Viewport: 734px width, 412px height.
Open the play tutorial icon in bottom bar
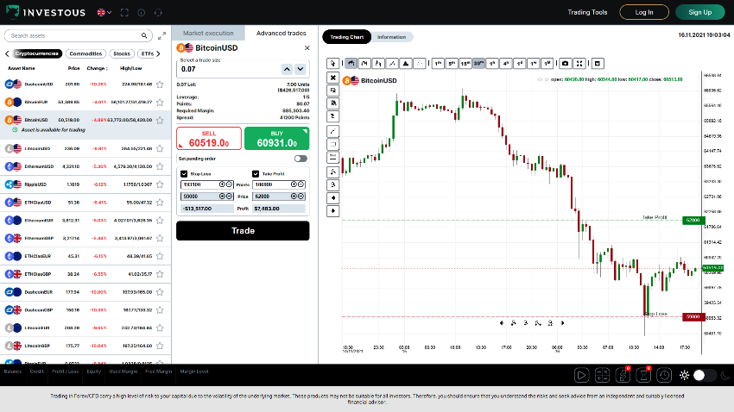click(x=581, y=375)
